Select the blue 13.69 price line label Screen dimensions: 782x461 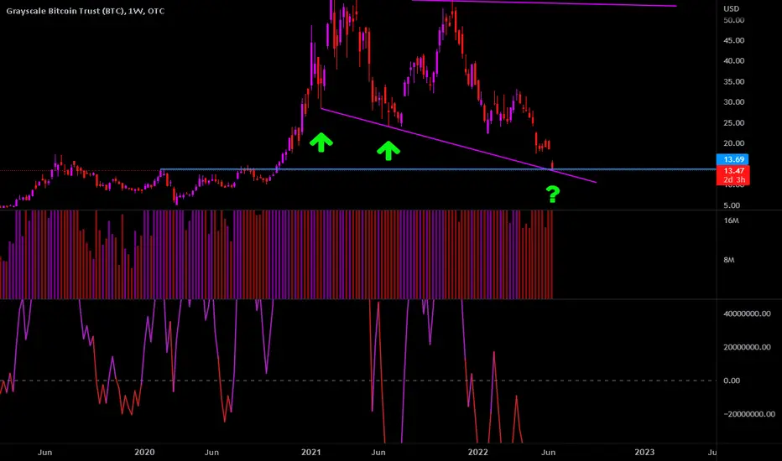(x=732, y=159)
